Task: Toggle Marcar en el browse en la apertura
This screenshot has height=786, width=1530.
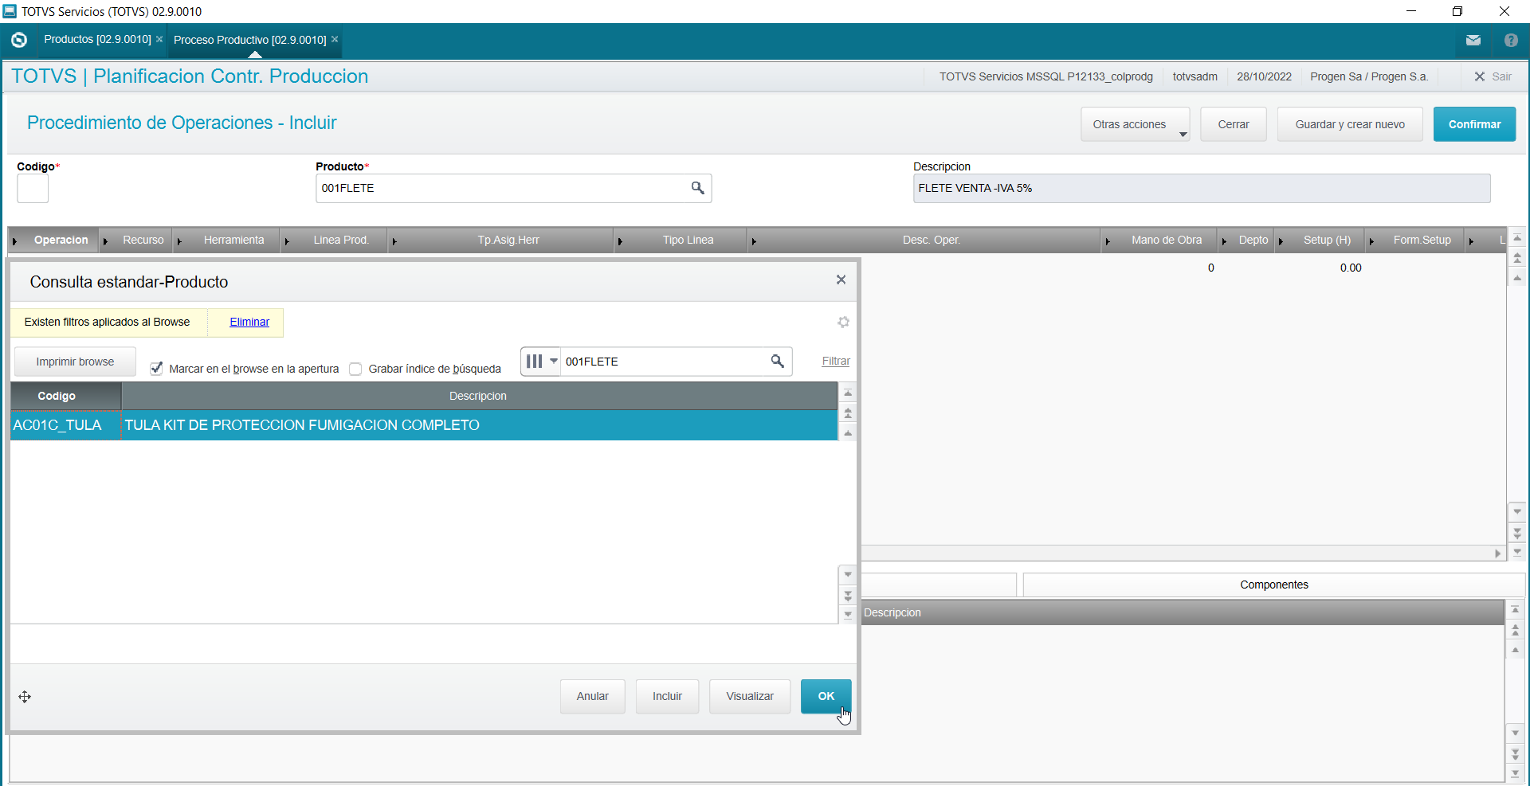Action: (x=156, y=369)
